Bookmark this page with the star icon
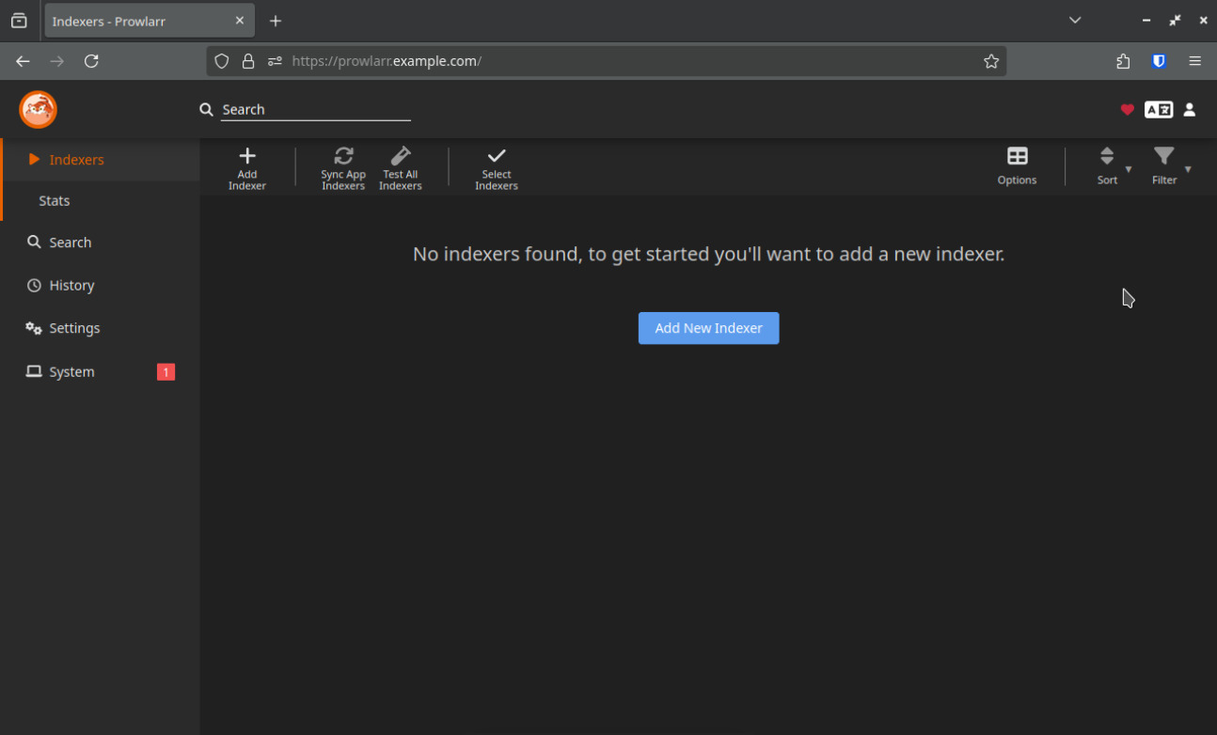The width and height of the screenshot is (1217, 735). [x=991, y=61]
